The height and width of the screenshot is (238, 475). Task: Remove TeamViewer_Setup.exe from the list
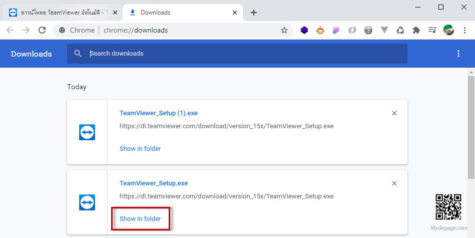tap(394, 183)
